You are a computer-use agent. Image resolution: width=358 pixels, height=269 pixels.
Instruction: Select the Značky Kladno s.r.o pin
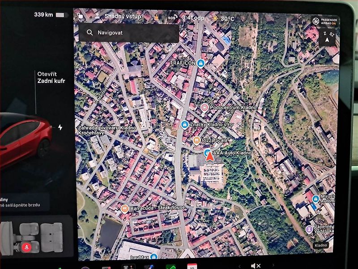184,125
